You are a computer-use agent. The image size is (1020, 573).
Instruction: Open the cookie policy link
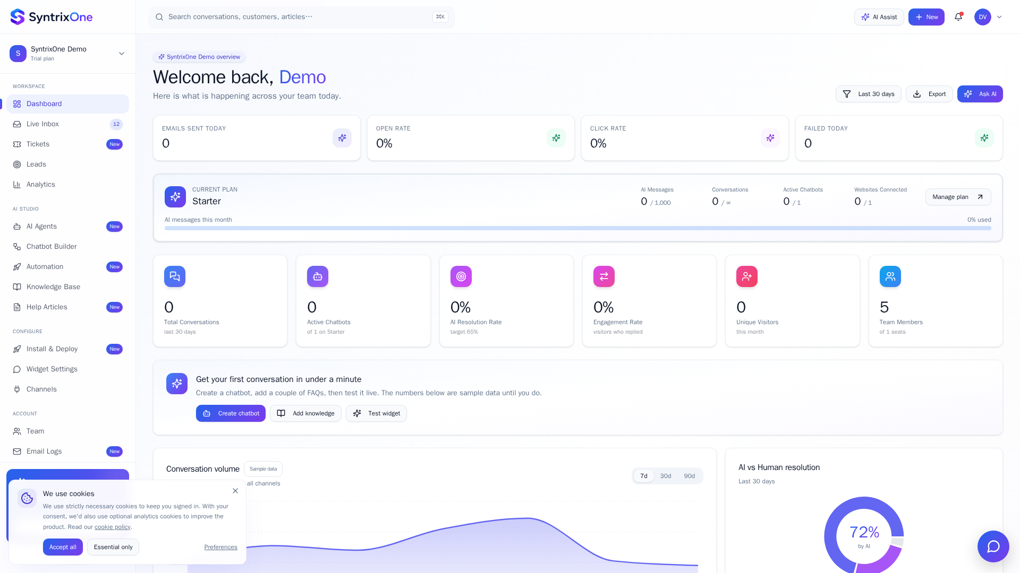click(x=113, y=527)
